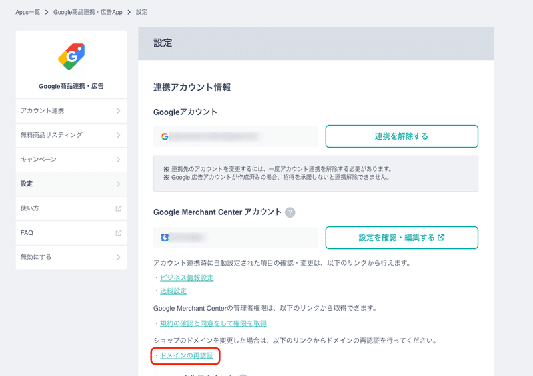The image size is (533, 376).
Task: Click the Merchant Center account ID field
Action: click(236, 238)
